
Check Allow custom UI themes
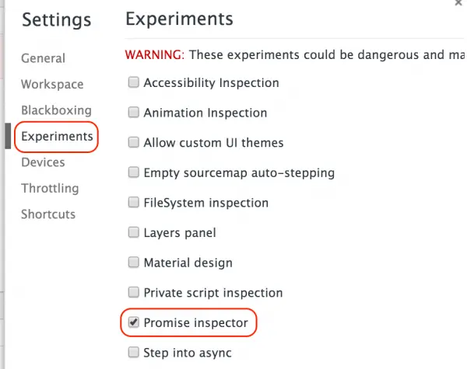134,143
